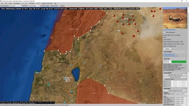Click the red square unit inside the restricted area beside the large city

(x=123, y=18)
